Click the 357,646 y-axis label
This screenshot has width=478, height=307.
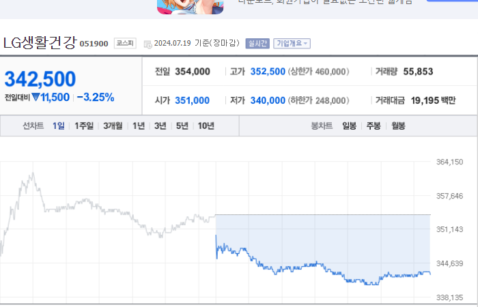[x=449, y=196]
